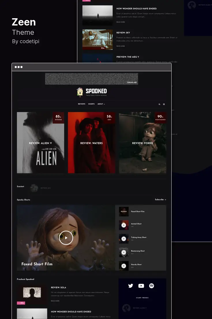The image size is (212, 319).
Task: Open the Review: Alien V card
Action: (40, 143)
